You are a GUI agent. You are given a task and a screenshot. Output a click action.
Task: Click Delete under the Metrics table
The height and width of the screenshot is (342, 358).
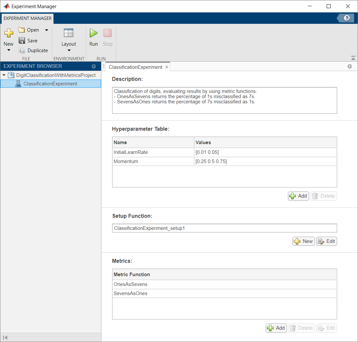[301, 328]
